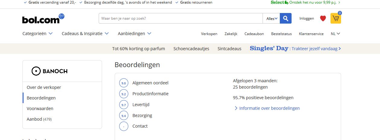
Task: Open the Bestelstatus link
Action: [281, 34]
